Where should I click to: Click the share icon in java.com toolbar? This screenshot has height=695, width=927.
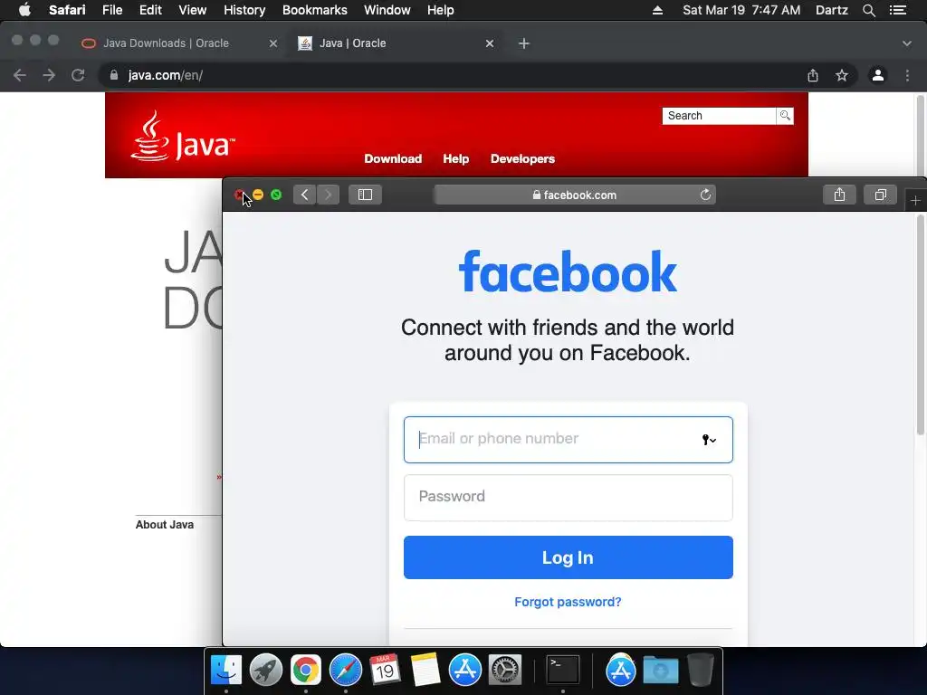point(813,75)
